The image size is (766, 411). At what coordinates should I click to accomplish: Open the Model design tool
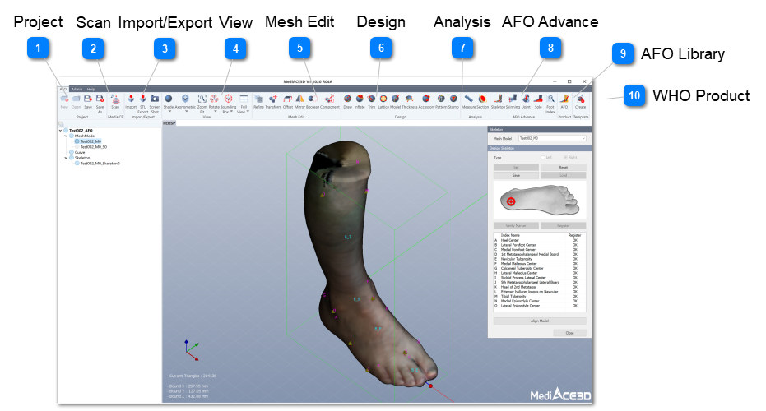395,101
